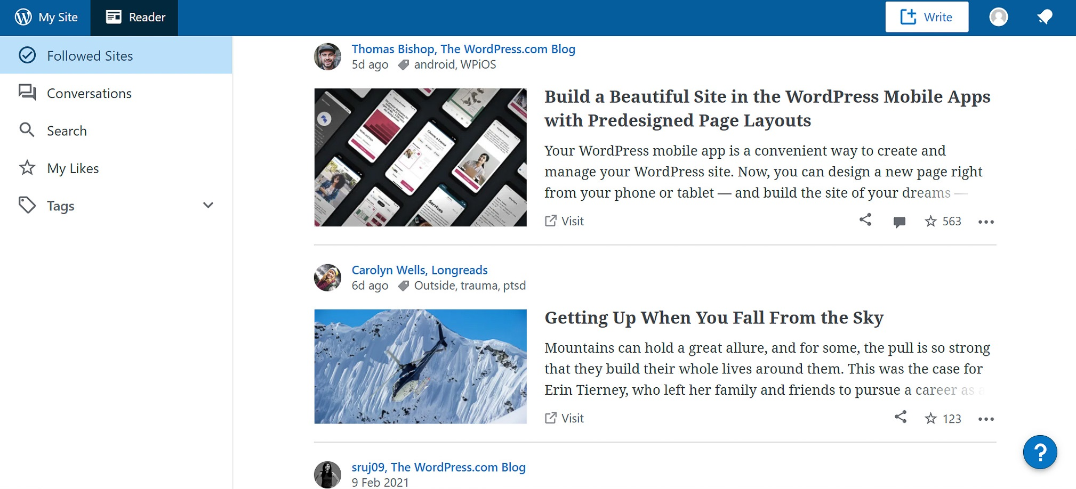The height and width of the screenshot is (489, 1076).
Task: Visit the Longreads post
Action: click(564, 418)
